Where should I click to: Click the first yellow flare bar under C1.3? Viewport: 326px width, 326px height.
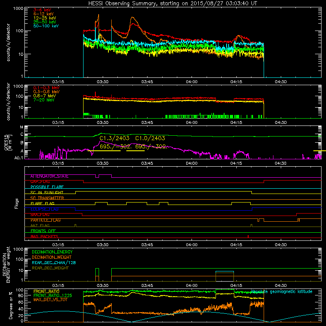point(104,151)
